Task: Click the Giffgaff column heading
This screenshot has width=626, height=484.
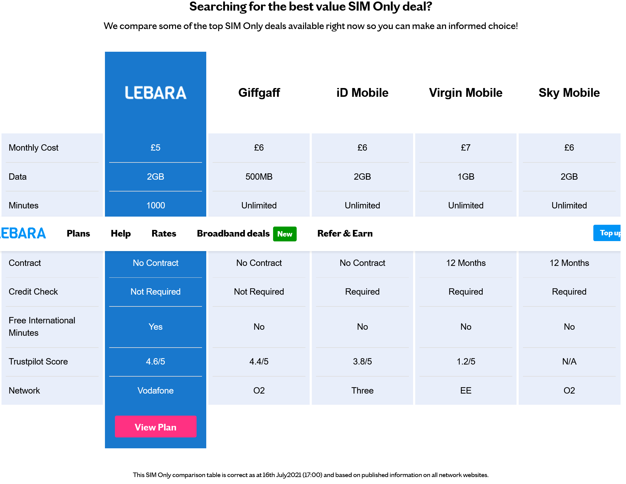Action: (x=259, y=93)
